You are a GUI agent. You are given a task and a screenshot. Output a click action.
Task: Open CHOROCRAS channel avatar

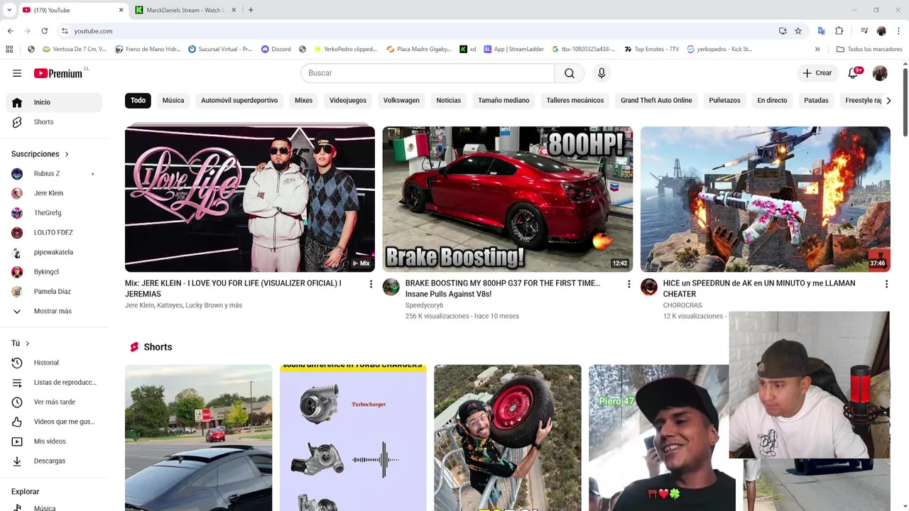(649, 287)
